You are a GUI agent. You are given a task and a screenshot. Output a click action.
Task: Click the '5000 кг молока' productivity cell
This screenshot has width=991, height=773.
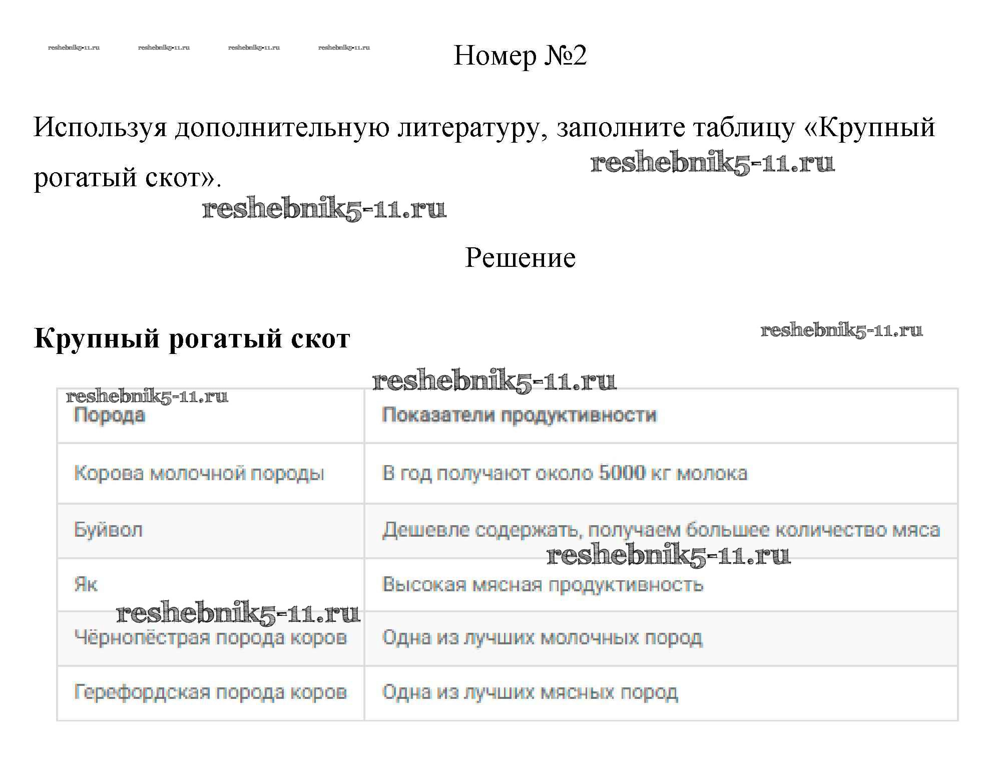(565, 474)
